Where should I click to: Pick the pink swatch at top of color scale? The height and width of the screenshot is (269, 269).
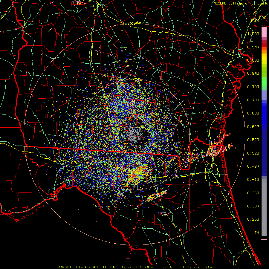point(264,32)
